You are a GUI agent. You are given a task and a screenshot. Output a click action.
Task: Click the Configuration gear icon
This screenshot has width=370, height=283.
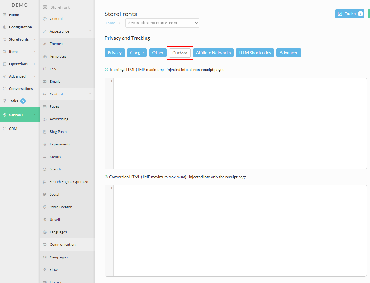click(5, 27)
